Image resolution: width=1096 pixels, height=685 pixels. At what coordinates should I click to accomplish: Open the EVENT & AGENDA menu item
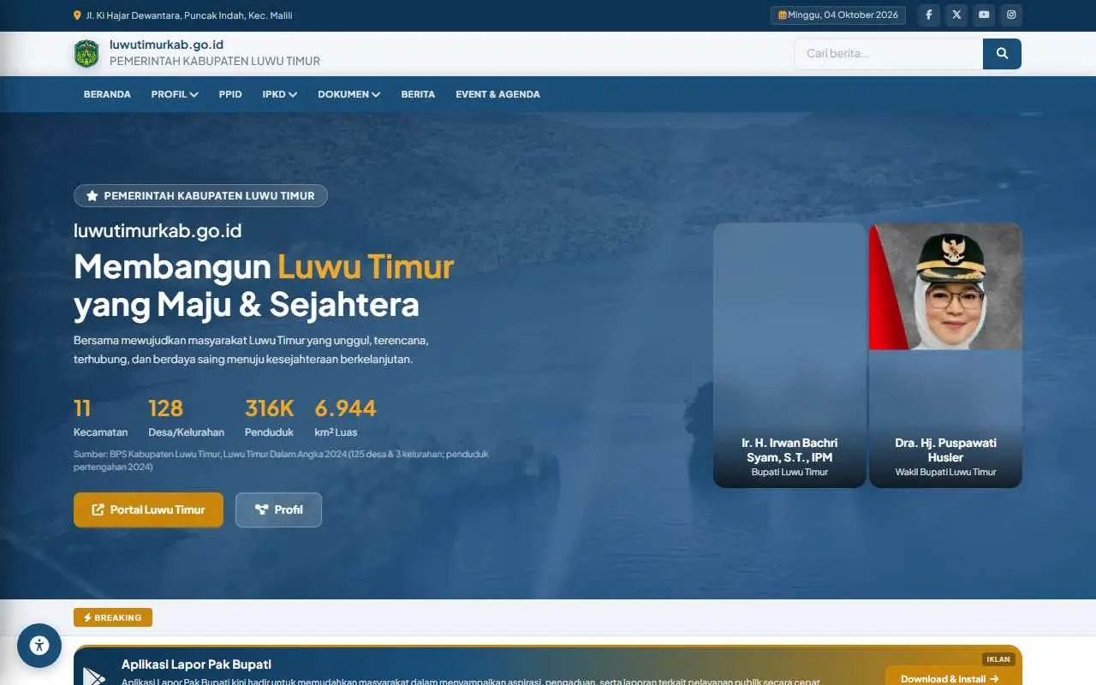point(497,94)
